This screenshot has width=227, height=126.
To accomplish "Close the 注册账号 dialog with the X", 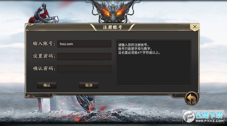I will point(195,27).
